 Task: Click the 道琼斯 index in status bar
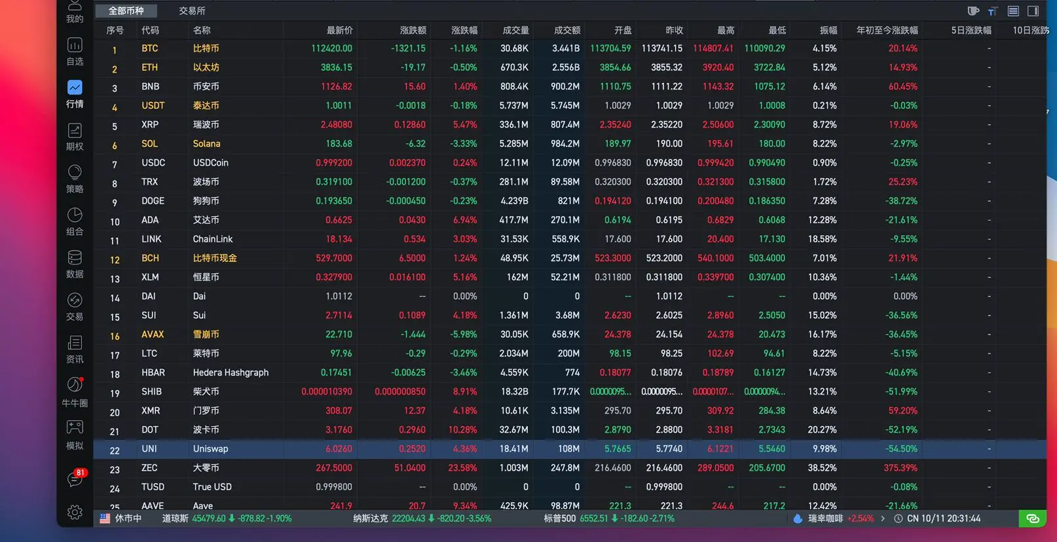click(x=227, y=518)
